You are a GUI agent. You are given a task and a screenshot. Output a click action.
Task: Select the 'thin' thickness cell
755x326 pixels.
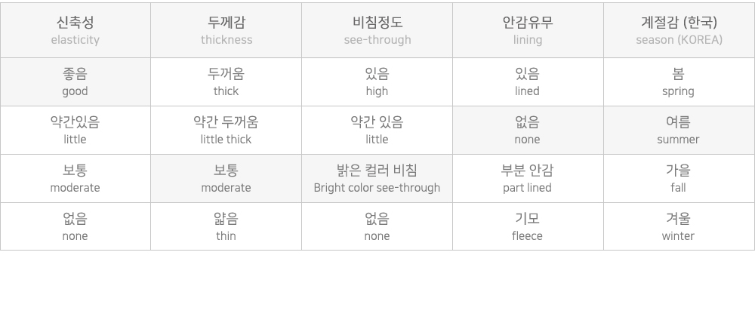[x=226, y=227]
